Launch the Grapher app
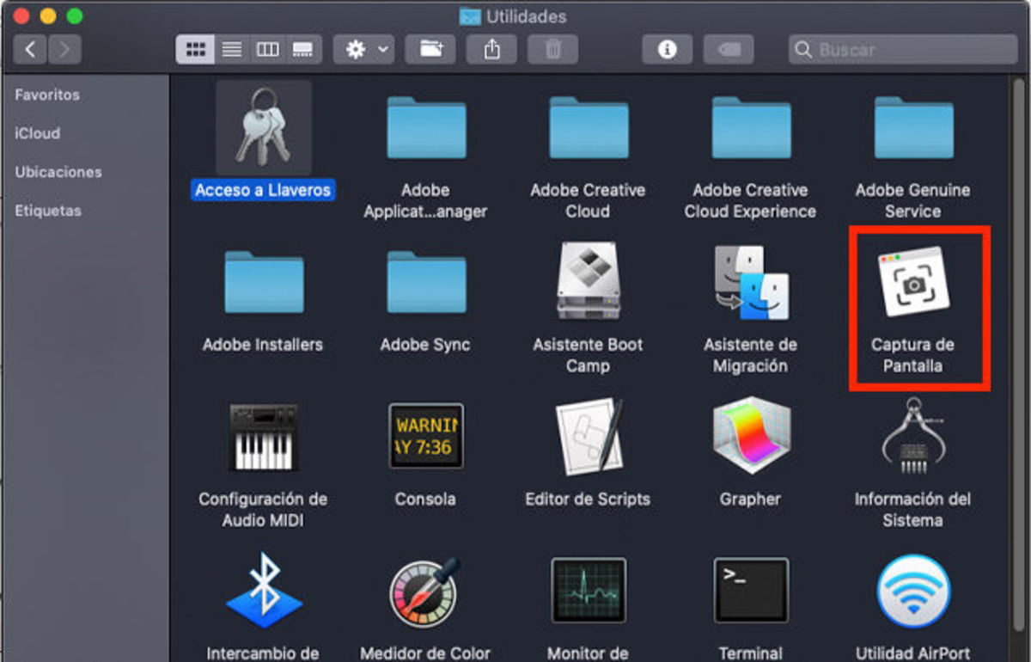 pyautogui.click(x=750, y=436)
